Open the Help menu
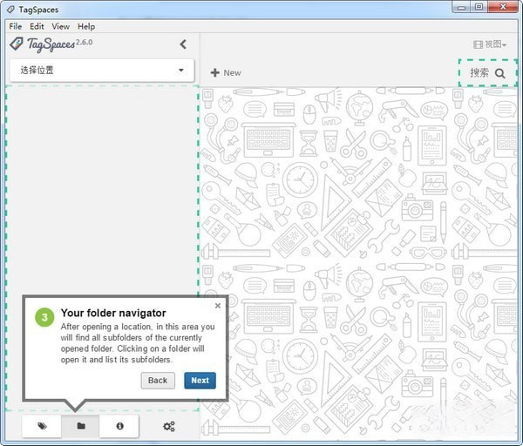The image size is (523, 446). coord(85,27)
